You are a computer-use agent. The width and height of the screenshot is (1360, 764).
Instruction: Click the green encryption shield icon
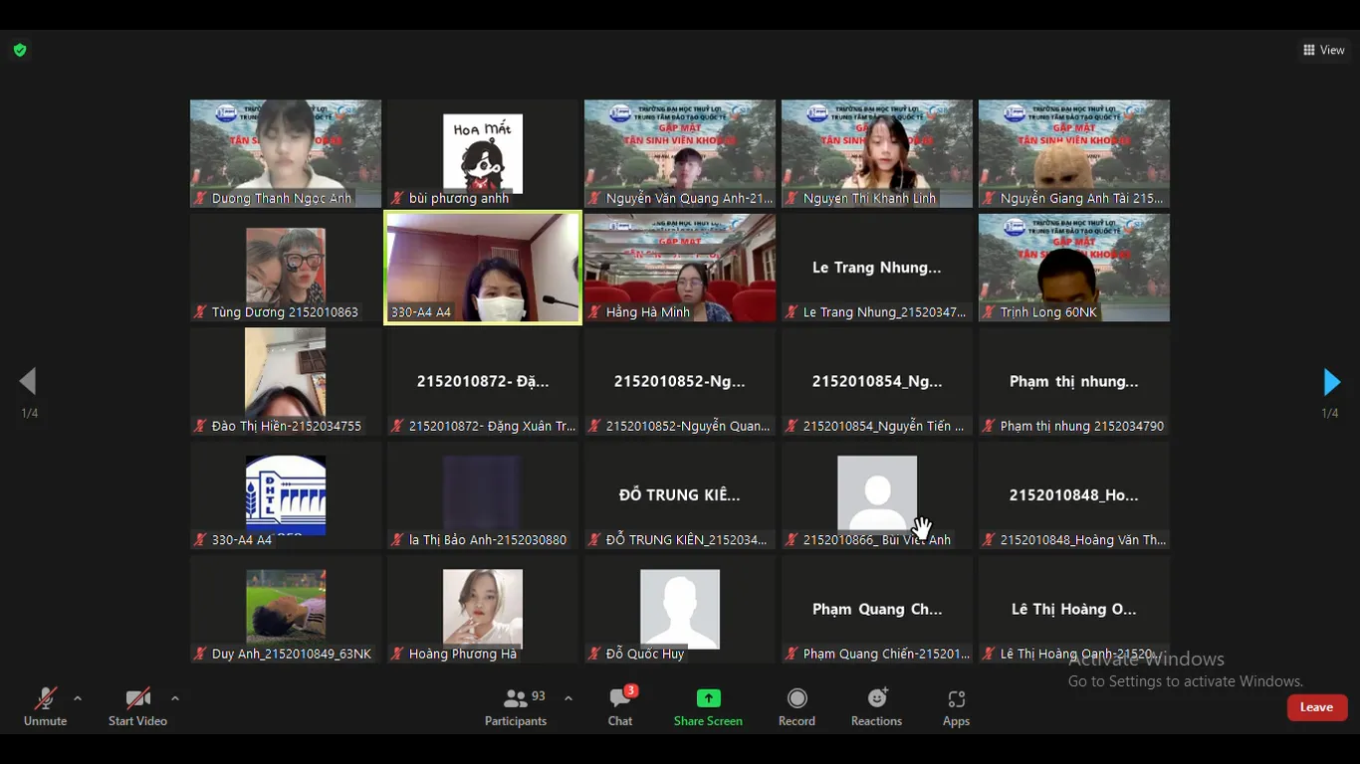(x=20, y=50)
